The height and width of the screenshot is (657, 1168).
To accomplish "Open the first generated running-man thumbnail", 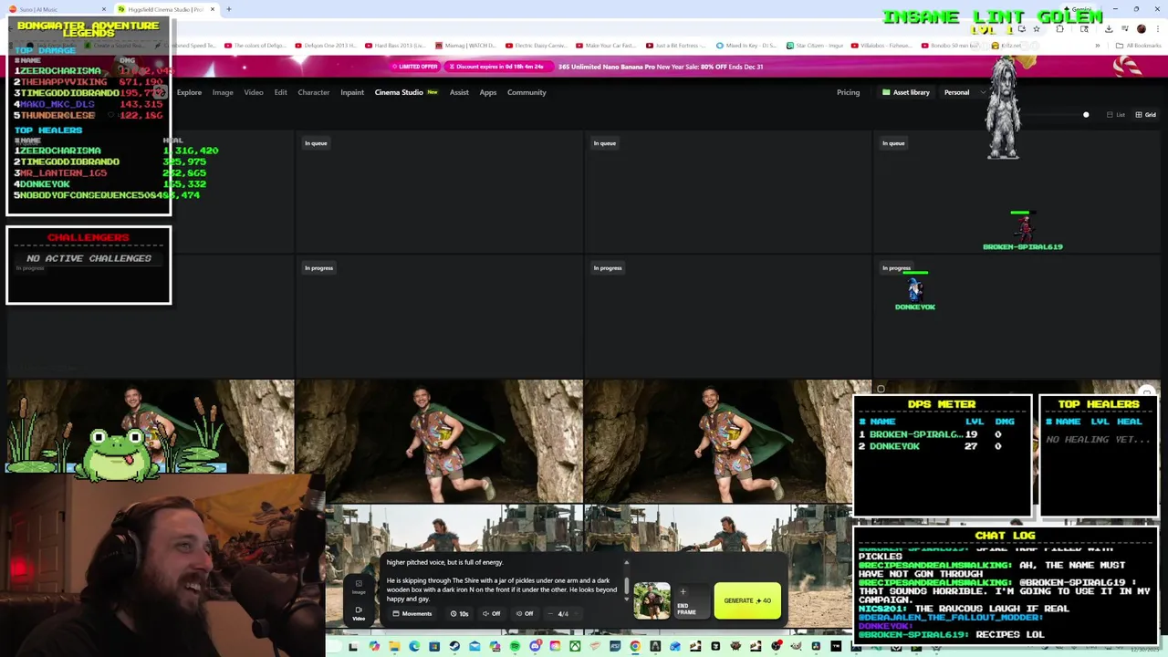I will click(x=151, y=425).
